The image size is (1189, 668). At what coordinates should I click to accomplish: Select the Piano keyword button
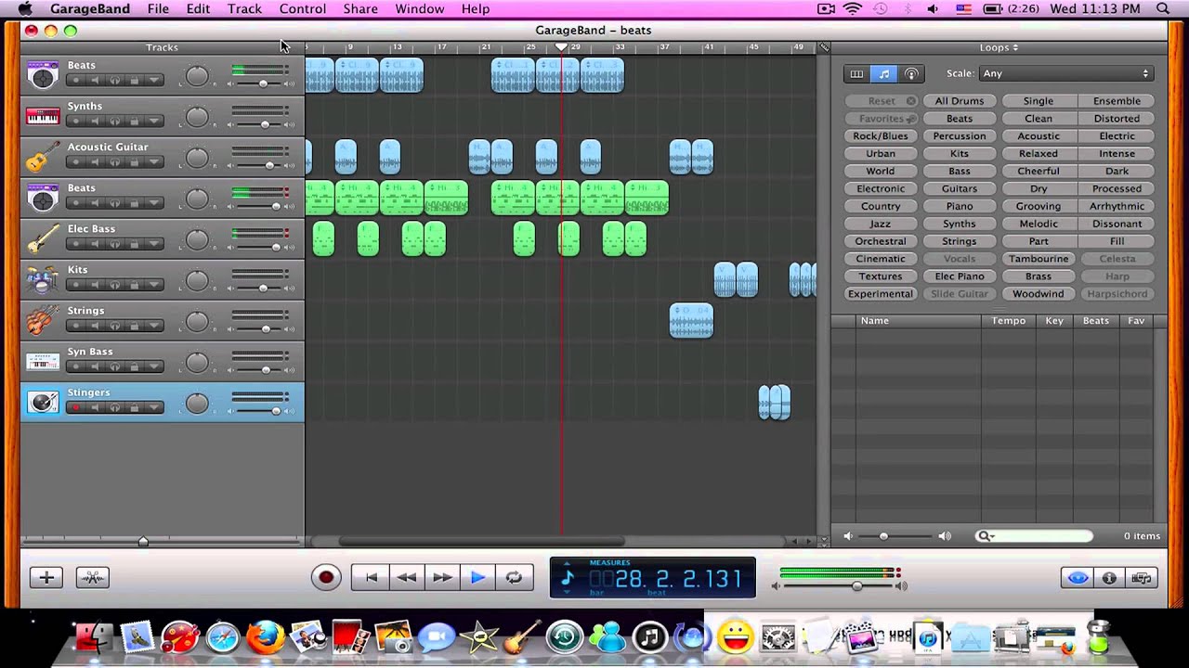click(960, 207)
